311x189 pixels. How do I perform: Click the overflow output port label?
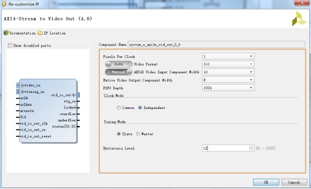click(68, 114)
